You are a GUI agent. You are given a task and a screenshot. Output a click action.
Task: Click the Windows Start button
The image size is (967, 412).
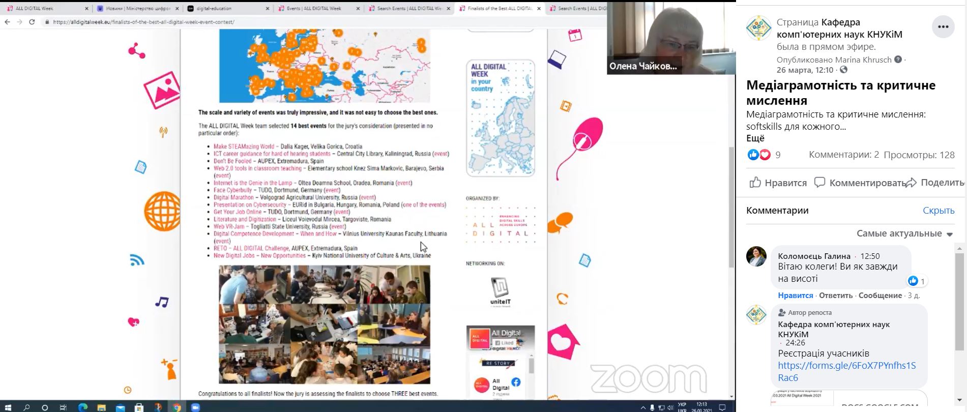click(x=9, y=407)
